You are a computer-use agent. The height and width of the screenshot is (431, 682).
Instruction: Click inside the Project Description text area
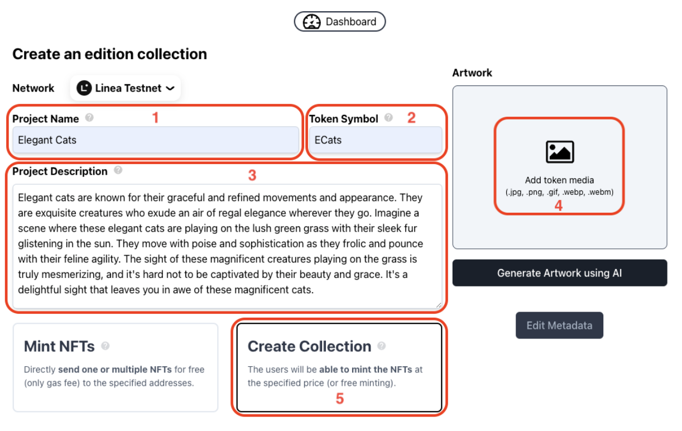coord(227,246)
